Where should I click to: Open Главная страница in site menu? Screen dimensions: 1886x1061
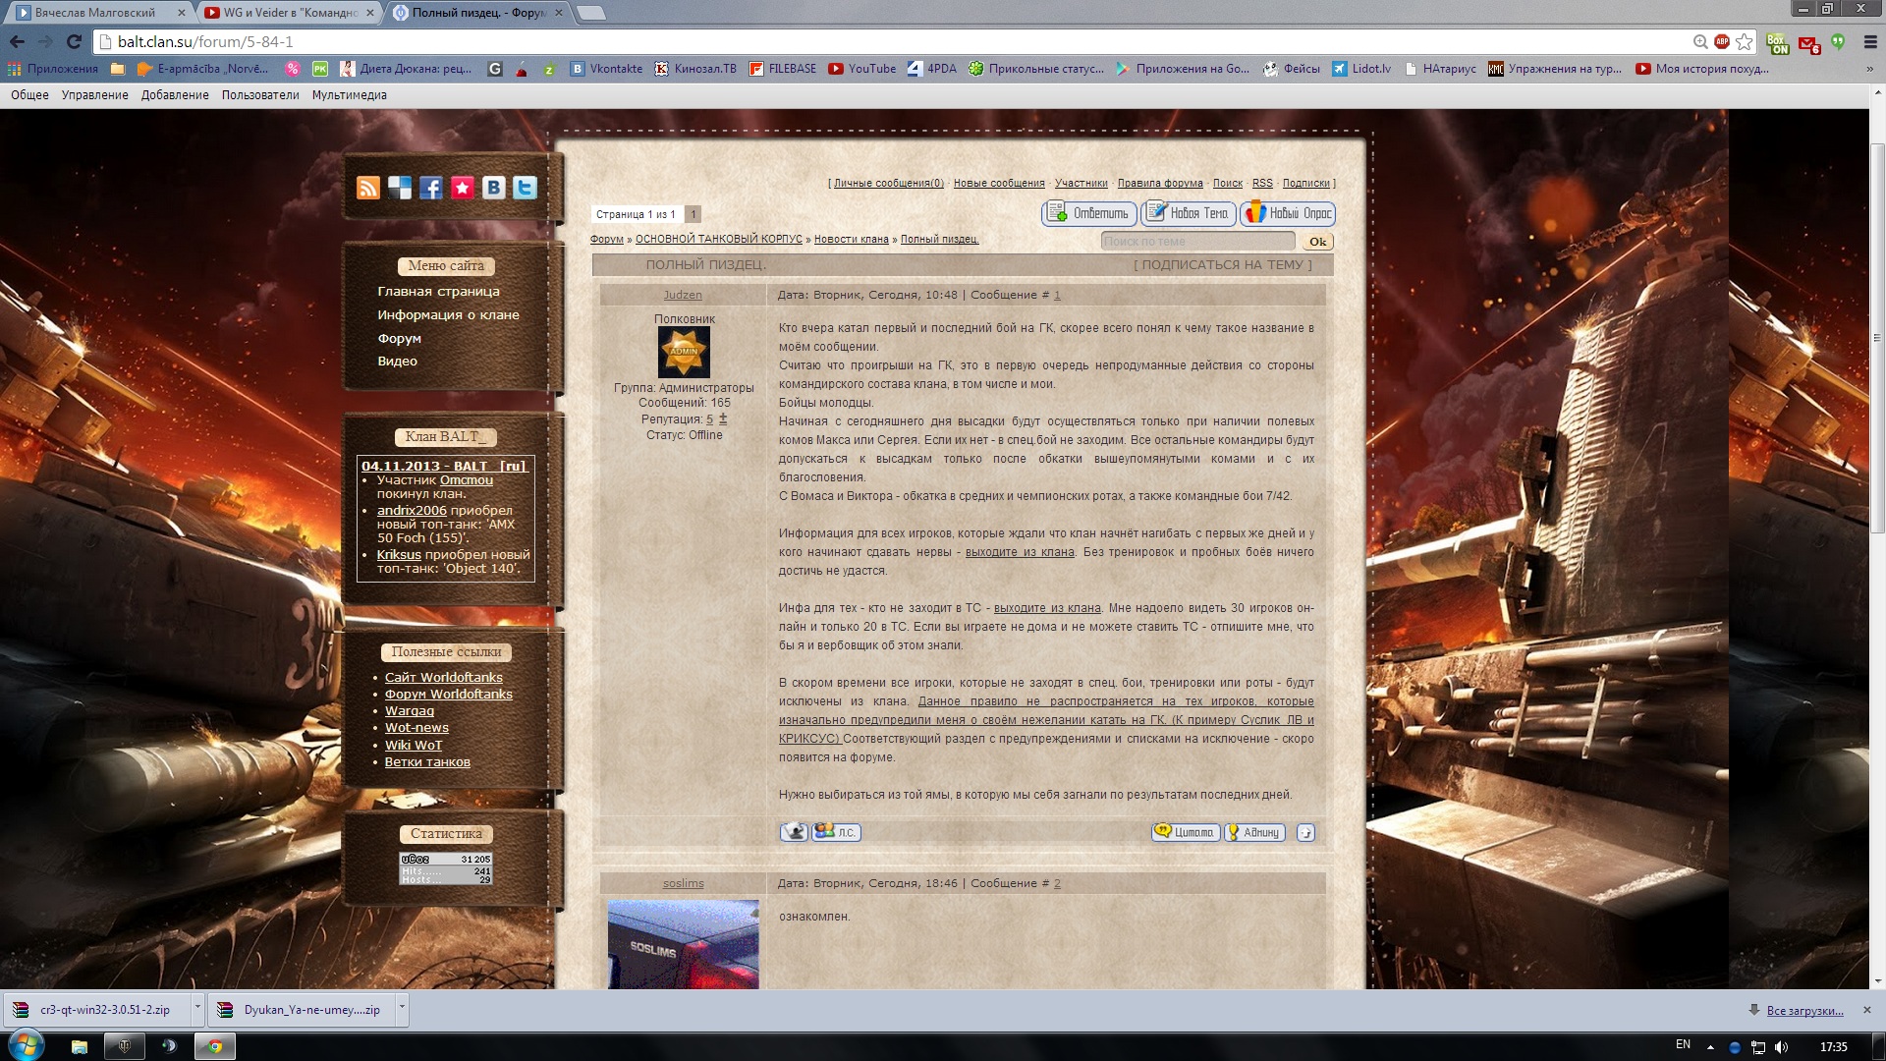pyautogui.click(x=439, y=292)
